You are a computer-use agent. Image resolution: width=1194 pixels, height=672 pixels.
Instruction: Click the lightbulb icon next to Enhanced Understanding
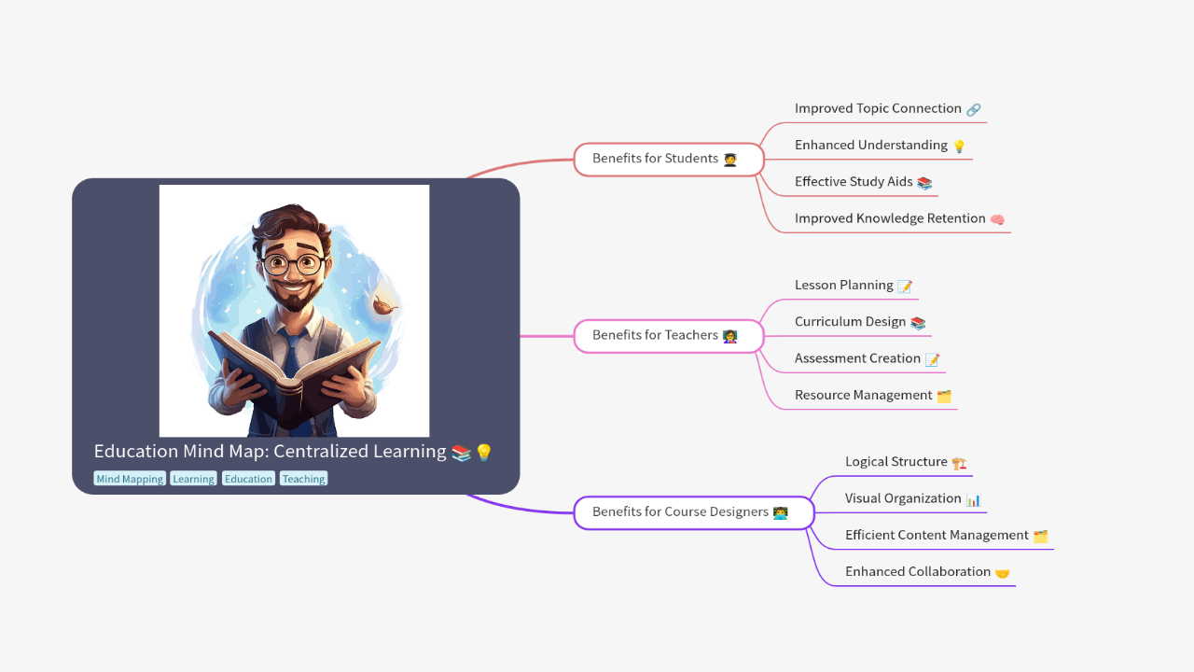click(x=958, y=146)
